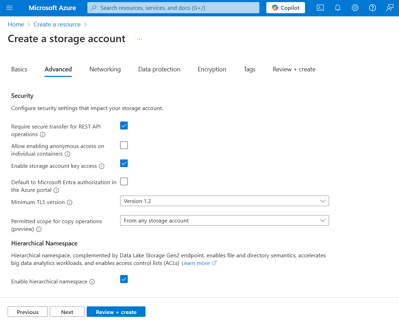Open the notifications bell

tap(338, 8)
